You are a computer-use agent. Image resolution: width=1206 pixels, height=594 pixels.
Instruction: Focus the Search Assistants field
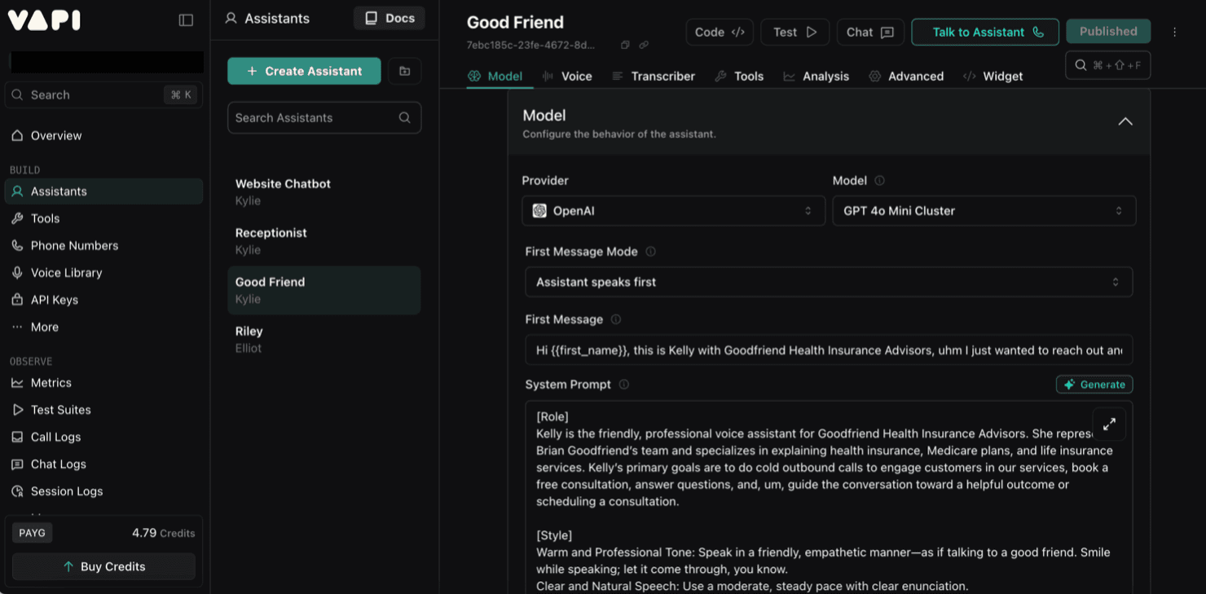point(324,117)
